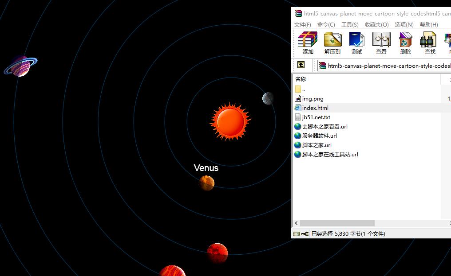Select the 脚本之家.url file name
Image resolution: width=451 pixels, height=276 pixels.
tap(316, 145)
